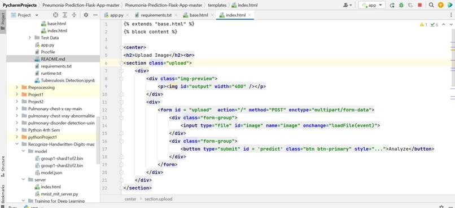Viewport: 455px width, 208px height.
Task: Collapse the server folder
Action: click(x=23, y=180)
